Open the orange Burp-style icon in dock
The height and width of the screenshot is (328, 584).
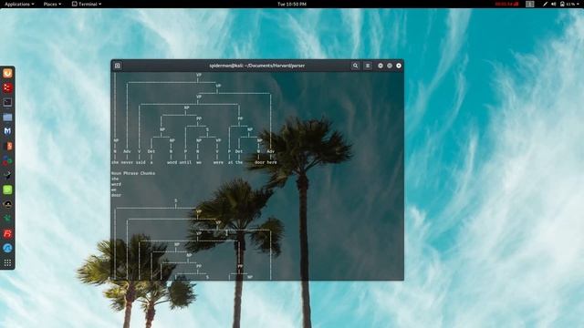(x=7, y=146)
